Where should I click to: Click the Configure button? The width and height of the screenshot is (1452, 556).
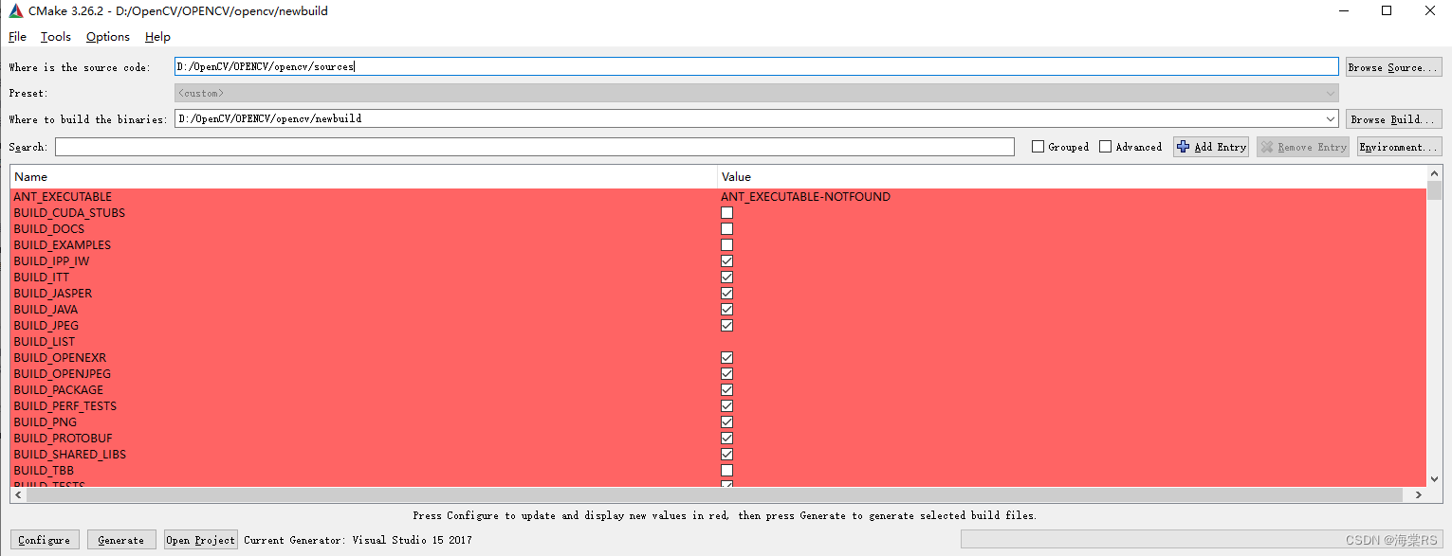[x=45, y=540]
